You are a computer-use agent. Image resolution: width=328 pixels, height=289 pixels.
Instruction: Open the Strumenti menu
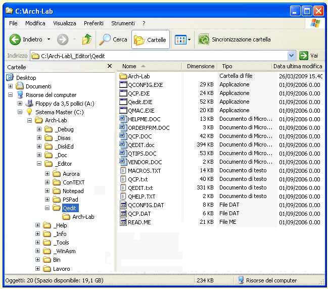click(x=123, y=23)
